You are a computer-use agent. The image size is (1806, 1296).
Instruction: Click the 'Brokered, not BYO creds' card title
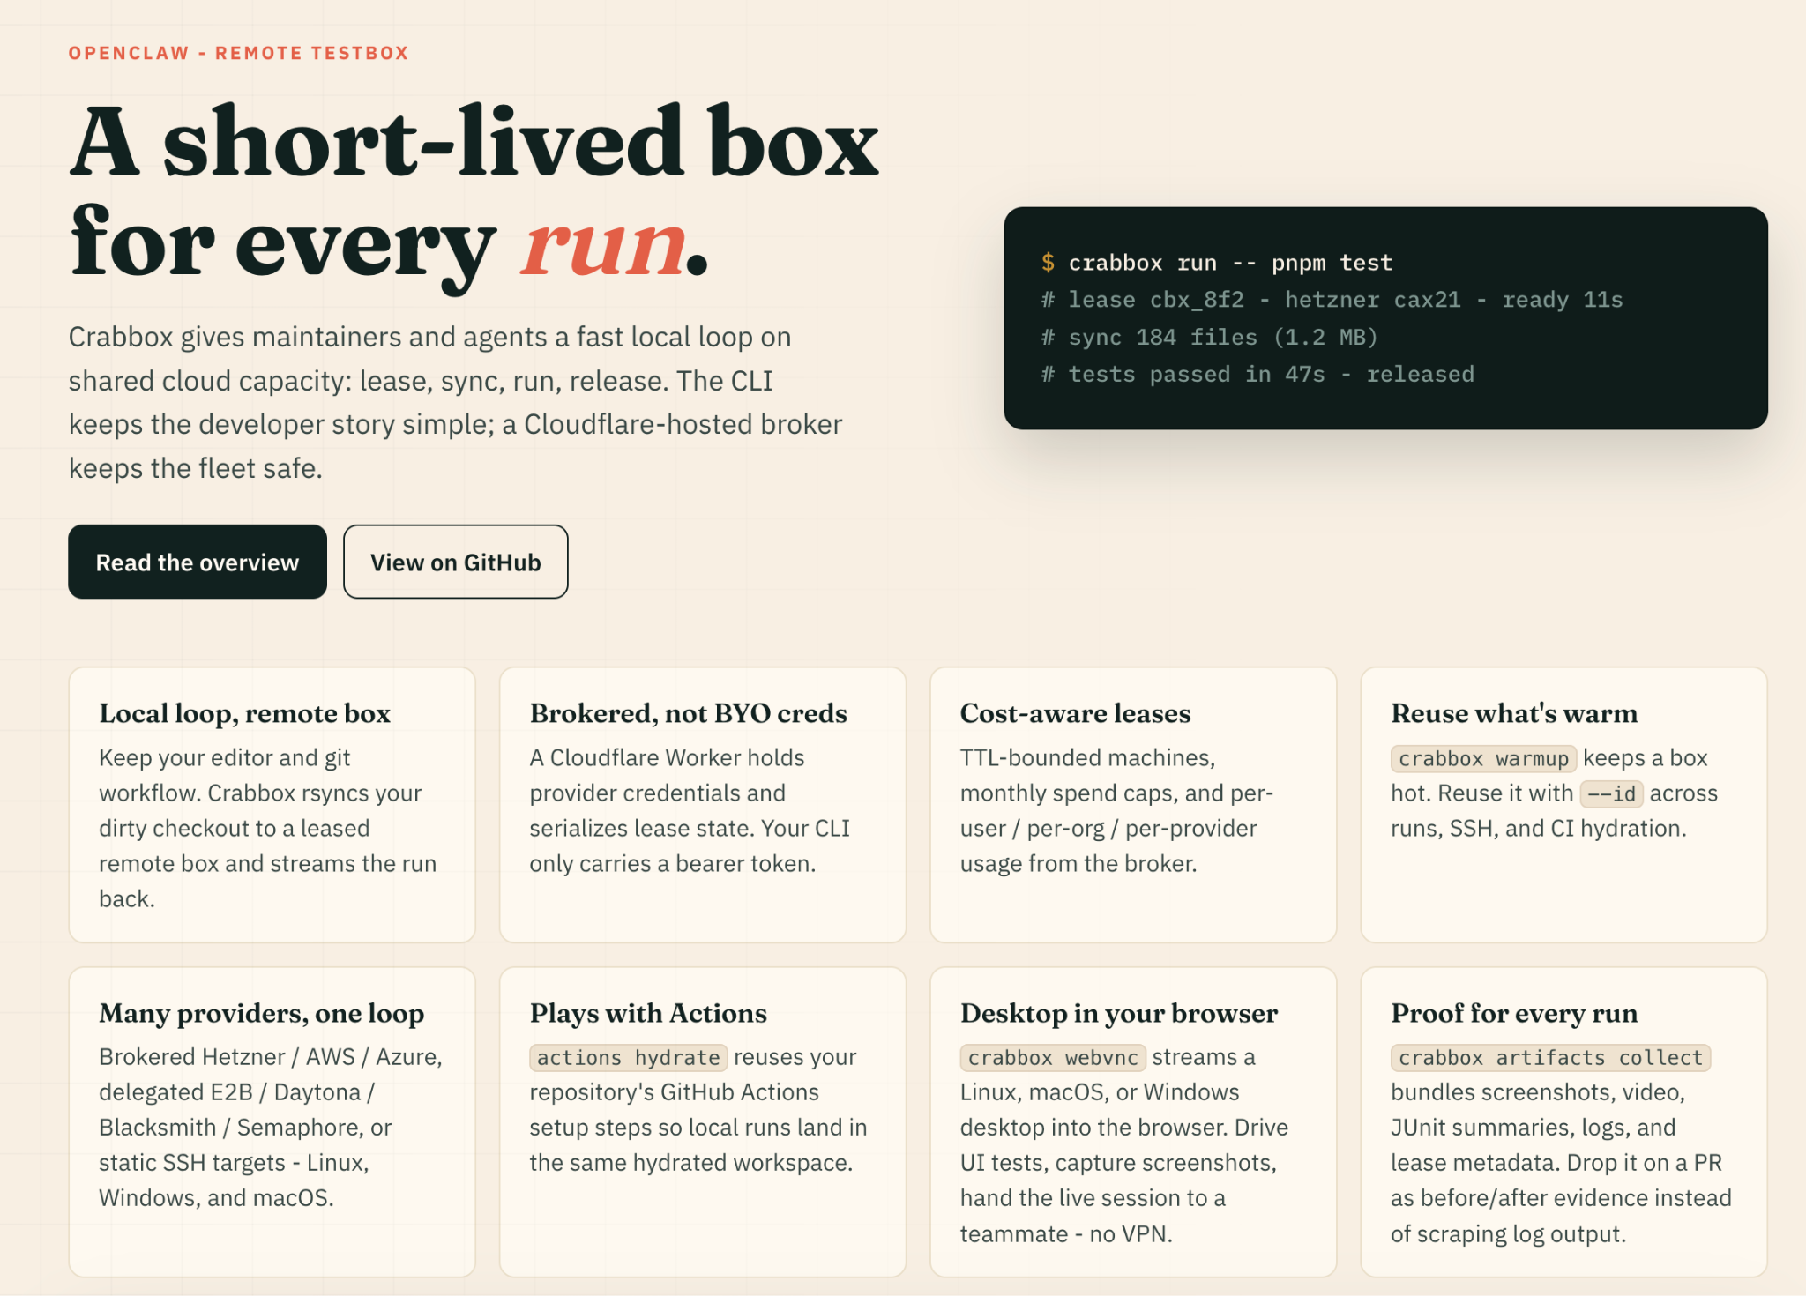click(x=688, y=713)
